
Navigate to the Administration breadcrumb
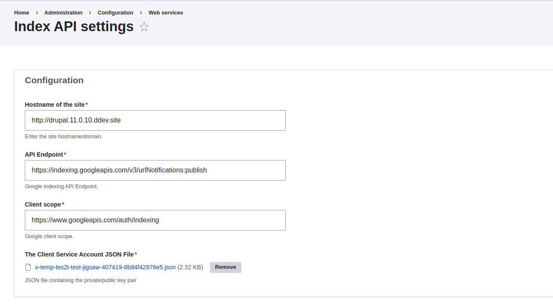[x=63, y=12]
